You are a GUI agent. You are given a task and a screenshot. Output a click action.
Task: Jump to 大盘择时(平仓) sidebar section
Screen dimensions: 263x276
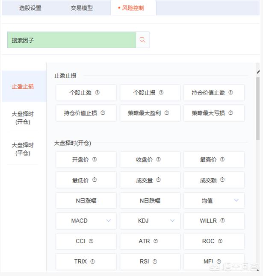click(23, 149)
